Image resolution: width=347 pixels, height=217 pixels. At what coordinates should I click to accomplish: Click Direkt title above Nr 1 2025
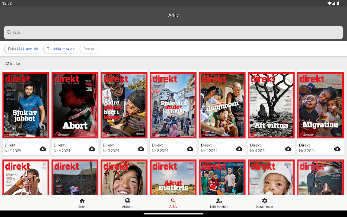pos(10,145)
